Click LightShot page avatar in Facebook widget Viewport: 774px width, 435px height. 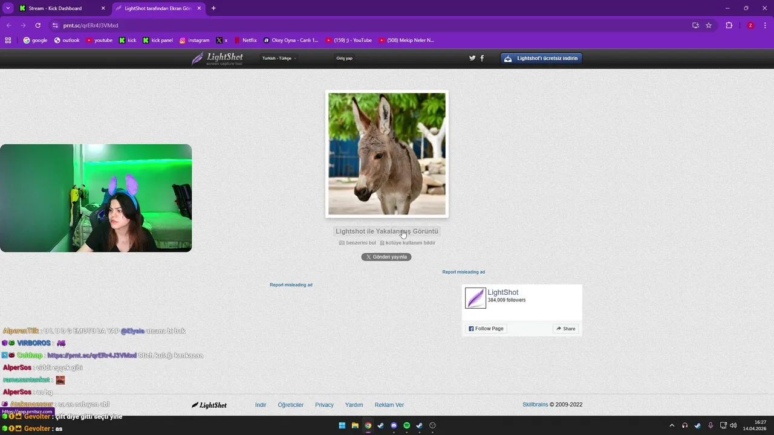pos(475,298)
